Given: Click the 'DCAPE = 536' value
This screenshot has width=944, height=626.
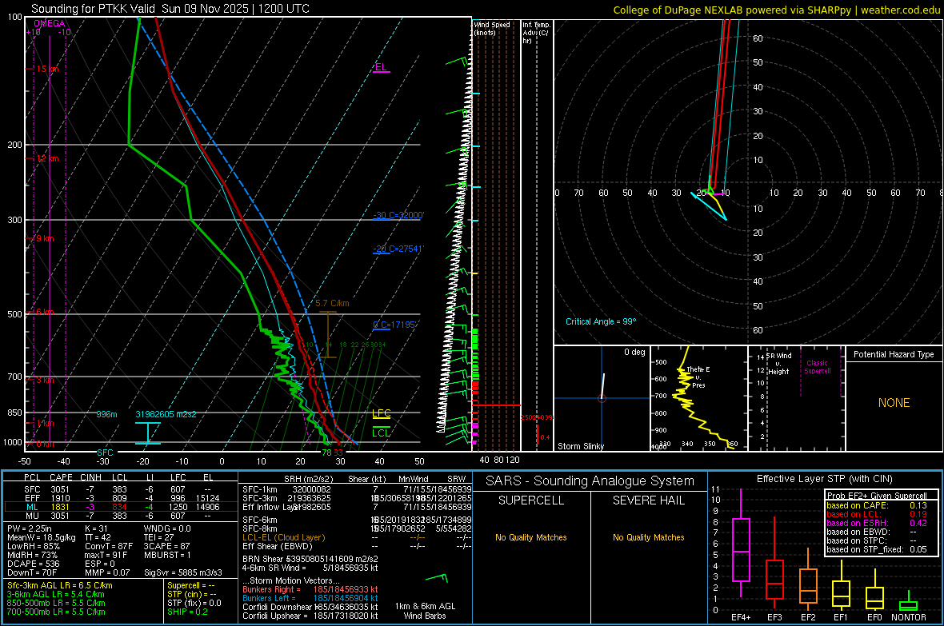Looking at the screenshot, I should coord(33,564).
